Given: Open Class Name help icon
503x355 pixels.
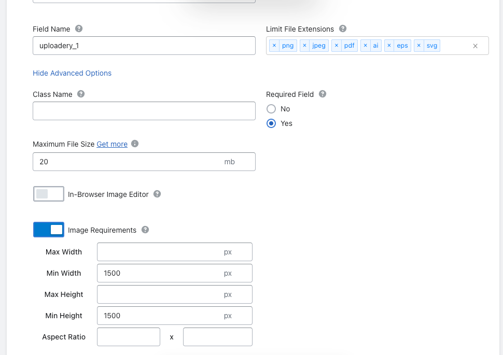Looking at the screenshot, I should point(81,94).
